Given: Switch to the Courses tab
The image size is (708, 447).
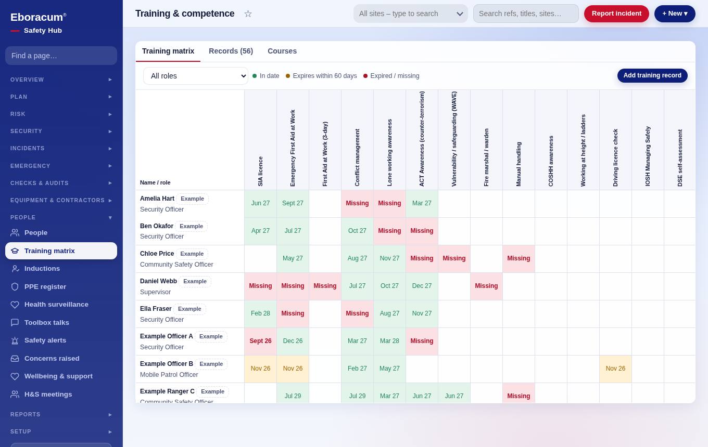Looking at the screenshot, I should coord(282,51).
